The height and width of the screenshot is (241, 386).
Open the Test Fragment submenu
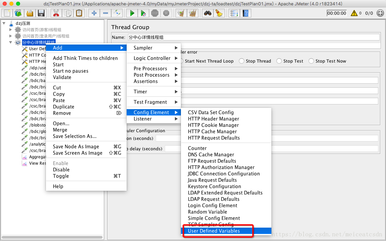(154, 102)
